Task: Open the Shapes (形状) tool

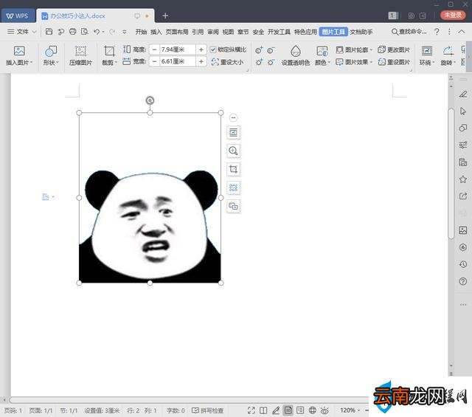Action: point(51,51)
